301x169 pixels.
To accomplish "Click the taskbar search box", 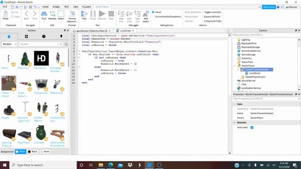I will [43, 165].
